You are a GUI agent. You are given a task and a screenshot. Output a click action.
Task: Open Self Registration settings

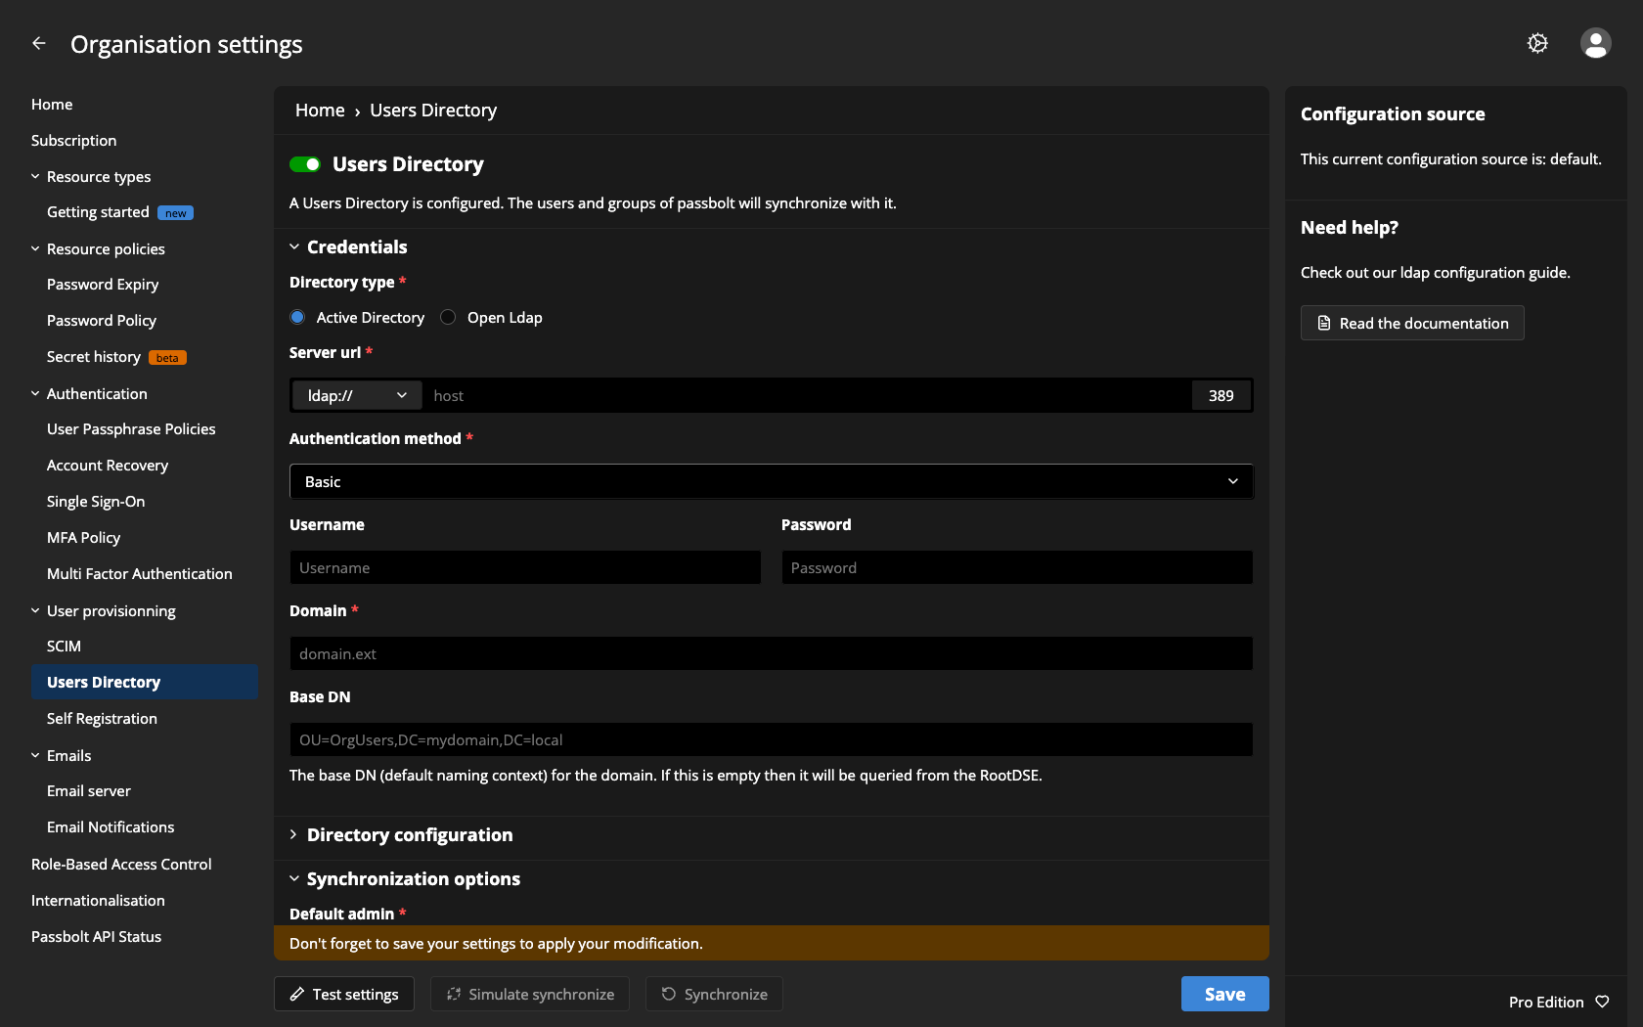pos(102,719)
